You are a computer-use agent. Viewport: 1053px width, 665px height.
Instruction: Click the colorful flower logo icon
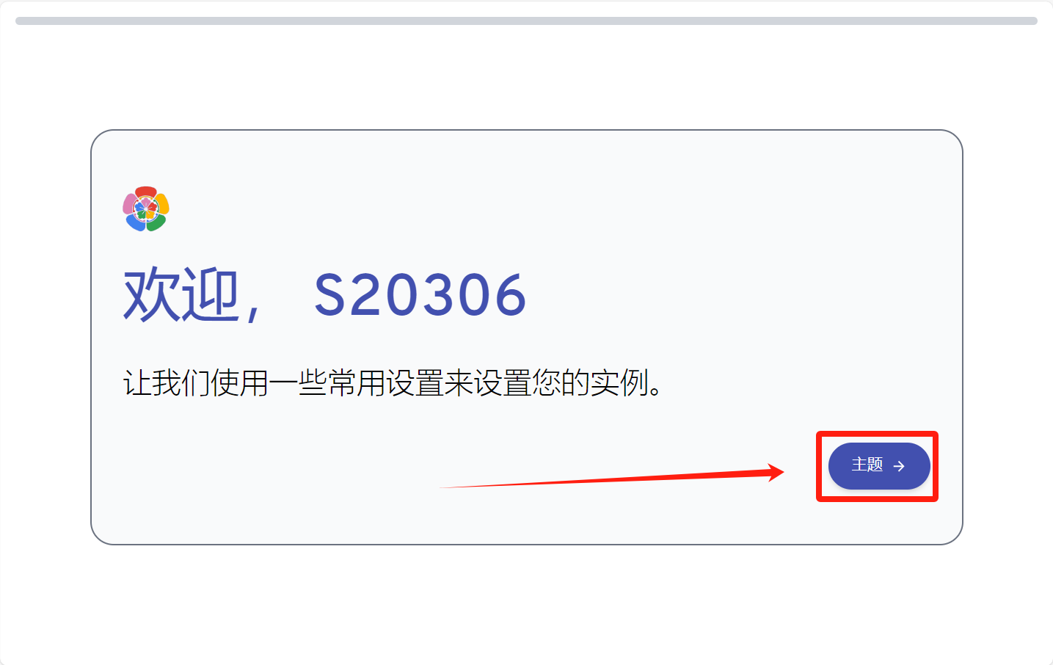click(146, 208)
